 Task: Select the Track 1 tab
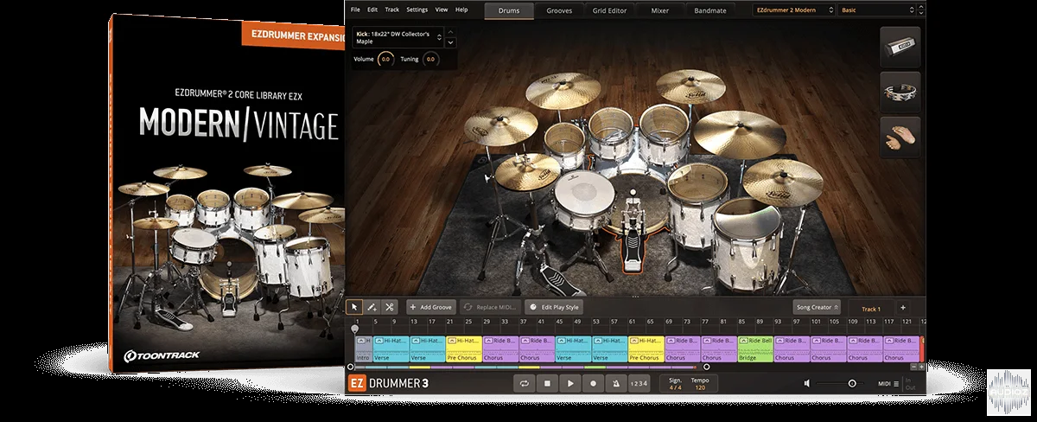[870, 308]
